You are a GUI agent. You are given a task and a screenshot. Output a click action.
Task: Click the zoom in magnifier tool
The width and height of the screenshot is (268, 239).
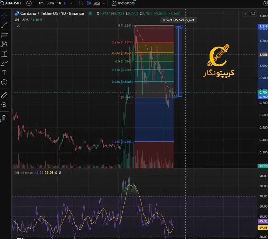tap(4, 105)
